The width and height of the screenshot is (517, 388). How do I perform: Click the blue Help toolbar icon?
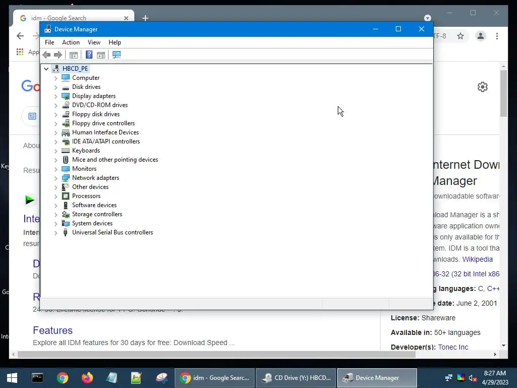pyautogui.click(x=89, y=55)
